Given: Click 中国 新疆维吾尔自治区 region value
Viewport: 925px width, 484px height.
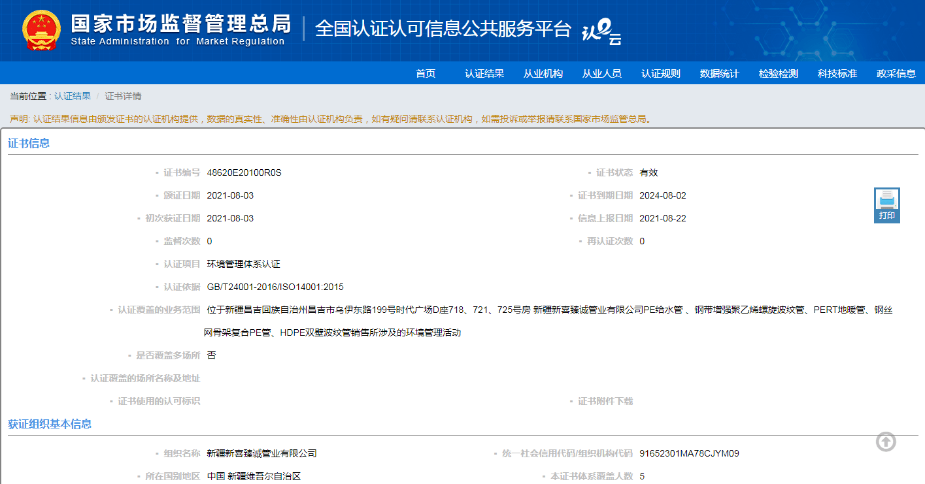Looking at the screenshot, I should (x=254, y=476).
